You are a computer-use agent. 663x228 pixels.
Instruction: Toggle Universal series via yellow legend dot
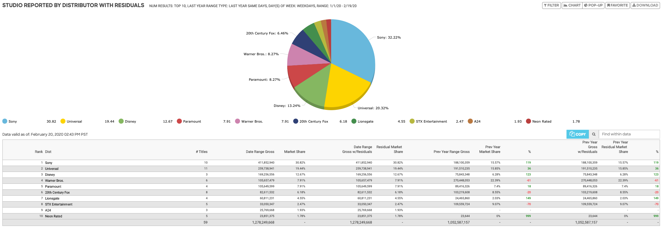(63, 121)
